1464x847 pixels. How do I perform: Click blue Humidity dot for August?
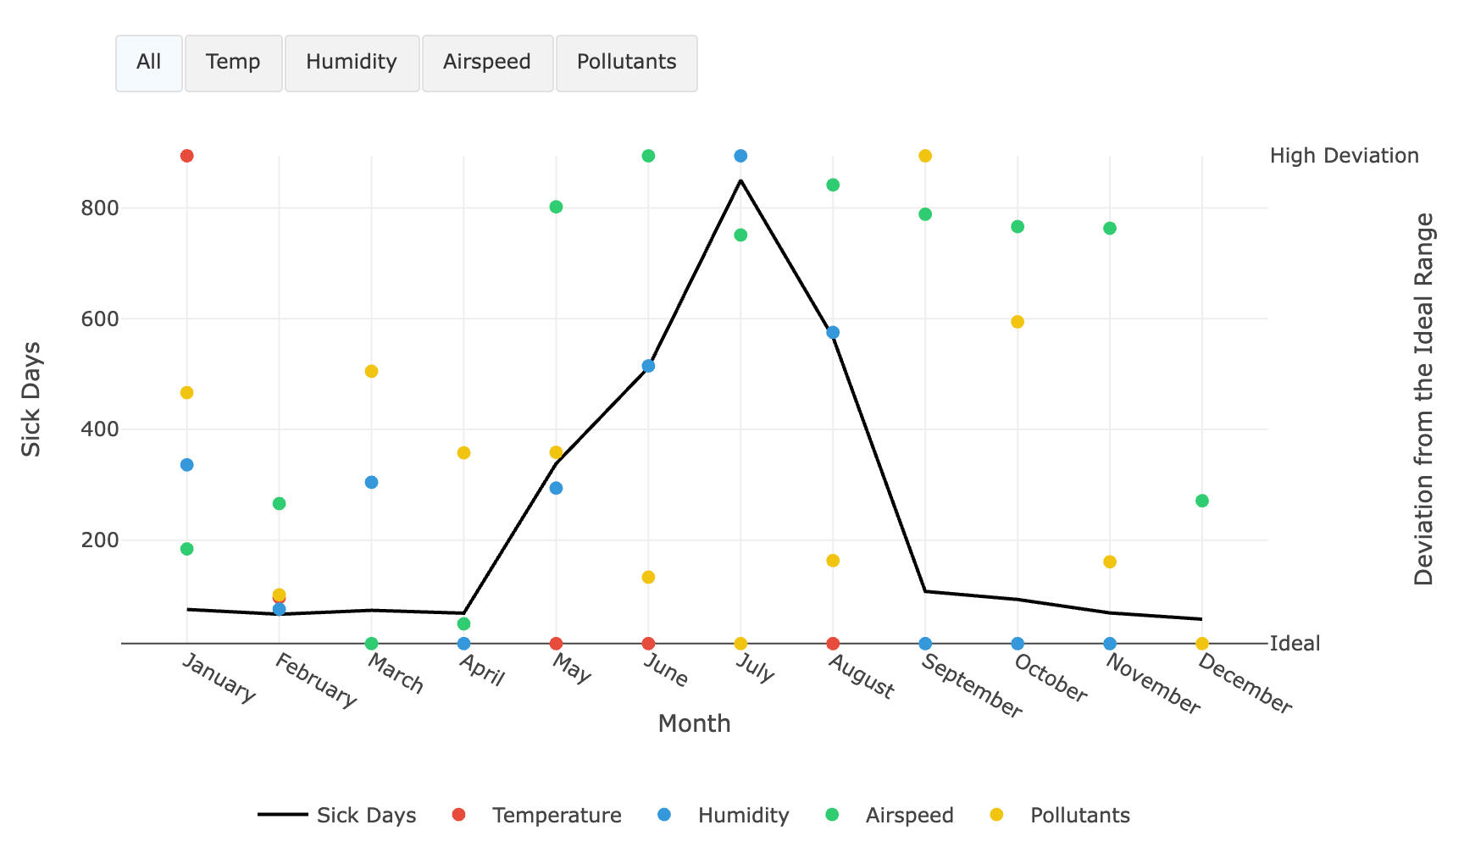pyautogui.click(x=833, y=332)
